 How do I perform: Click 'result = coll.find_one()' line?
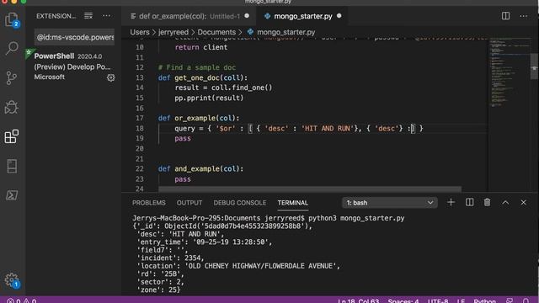(223, 88)
